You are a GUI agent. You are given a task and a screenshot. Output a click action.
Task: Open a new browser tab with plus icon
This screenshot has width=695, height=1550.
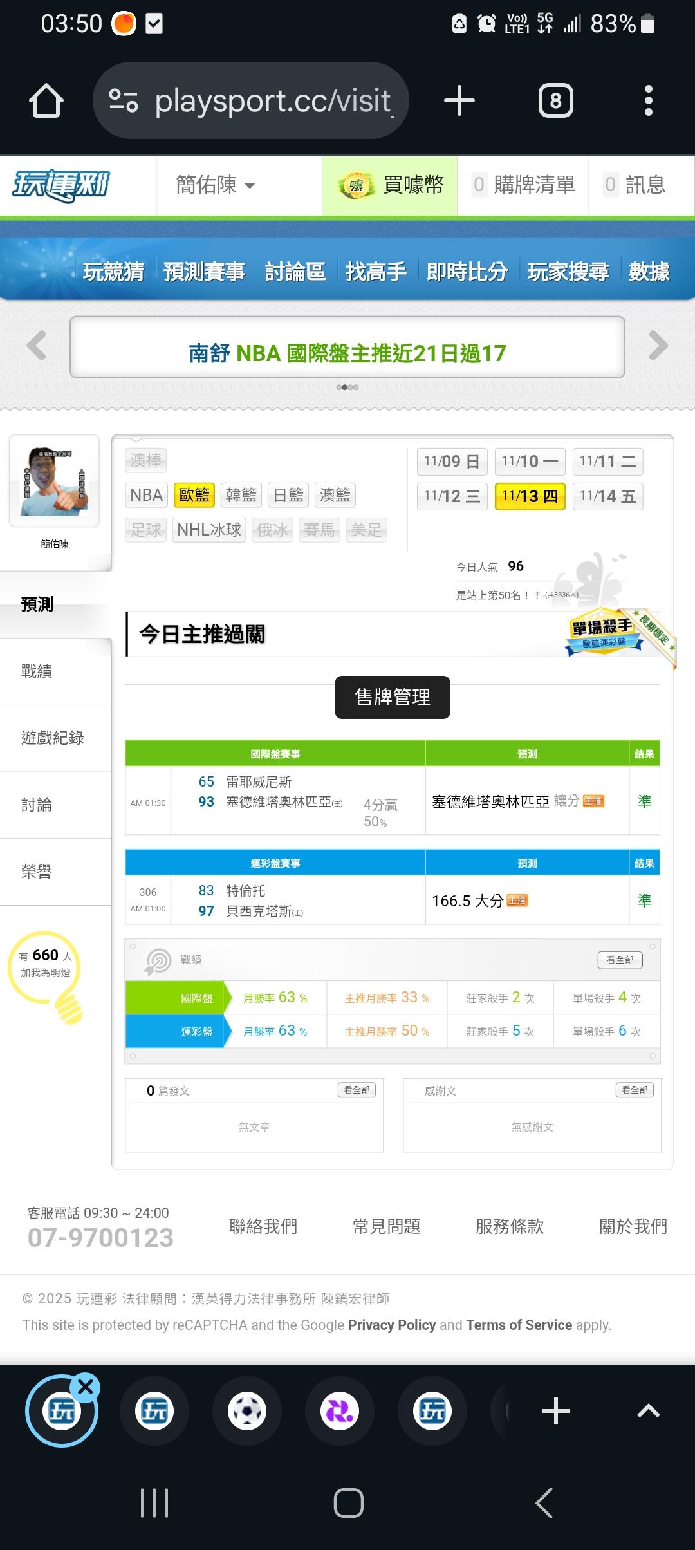point(459,101)
